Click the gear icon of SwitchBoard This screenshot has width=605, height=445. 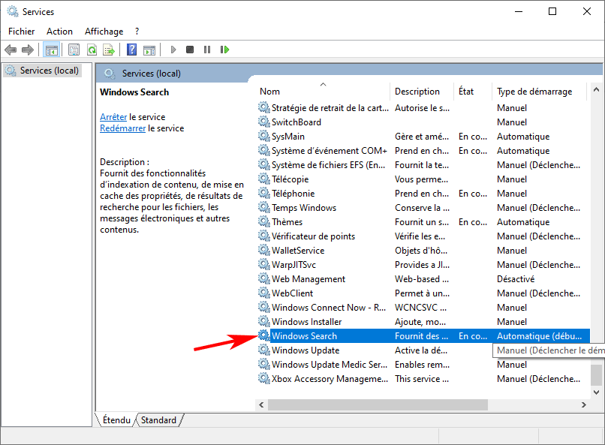[264, 122]
